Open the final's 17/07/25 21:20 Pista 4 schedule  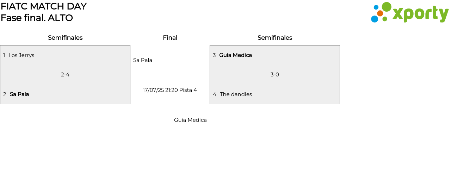pos(170,90)
